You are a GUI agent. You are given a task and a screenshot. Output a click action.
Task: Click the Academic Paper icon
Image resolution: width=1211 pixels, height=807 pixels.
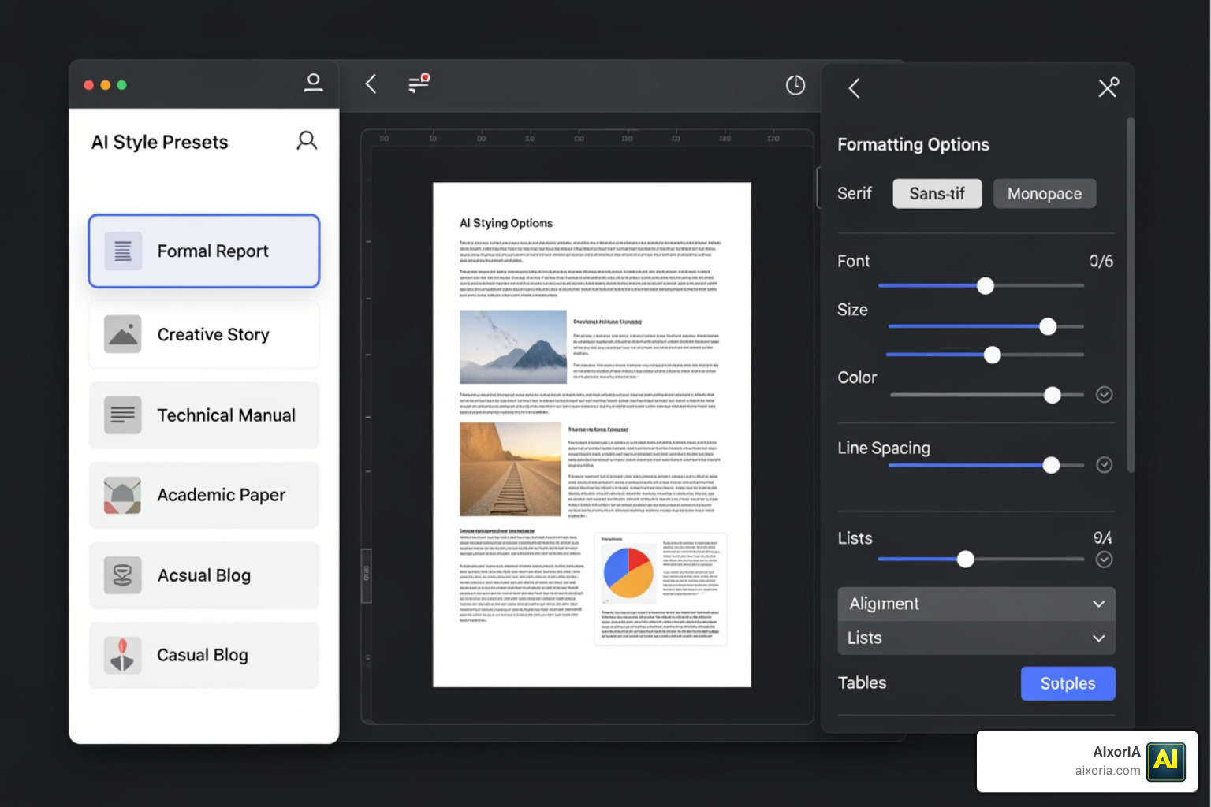coord(123,495)
